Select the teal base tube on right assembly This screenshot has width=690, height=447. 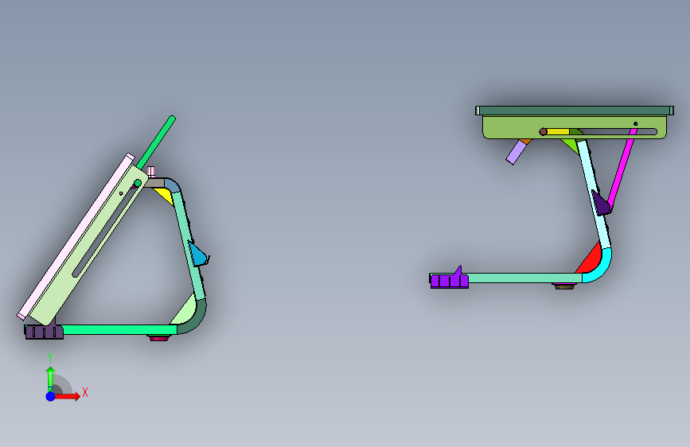point(525,278)
